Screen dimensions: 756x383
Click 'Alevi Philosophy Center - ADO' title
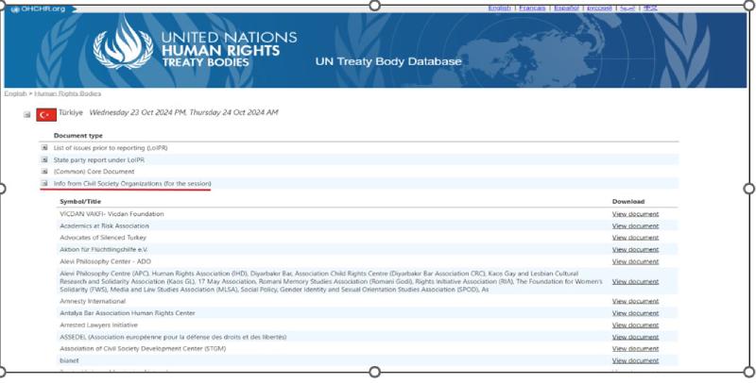(x=105, y=261)
